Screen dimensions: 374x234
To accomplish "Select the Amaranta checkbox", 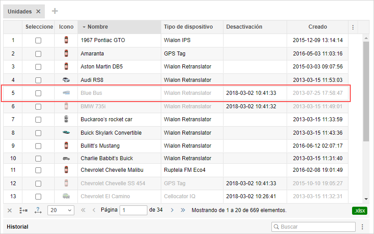I will click(x=38, y=54).
